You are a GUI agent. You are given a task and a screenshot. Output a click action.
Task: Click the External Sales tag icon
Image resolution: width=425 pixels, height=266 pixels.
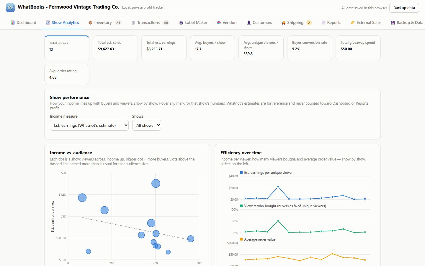tap(353, 22)
